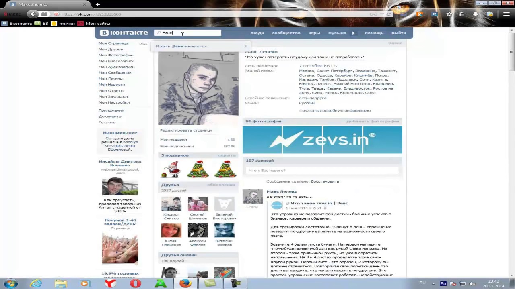
Task: Open the птички bookmark
Action: [x=63, y=24]
